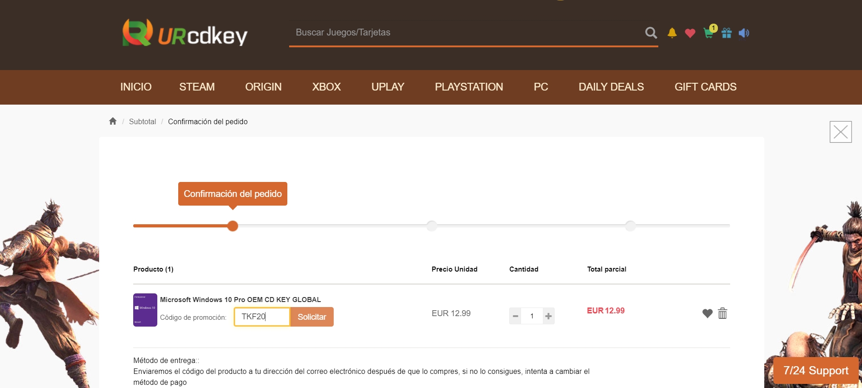Click the gift box icon
This screenshot has height=388, width=862.
tap(727, 33)
